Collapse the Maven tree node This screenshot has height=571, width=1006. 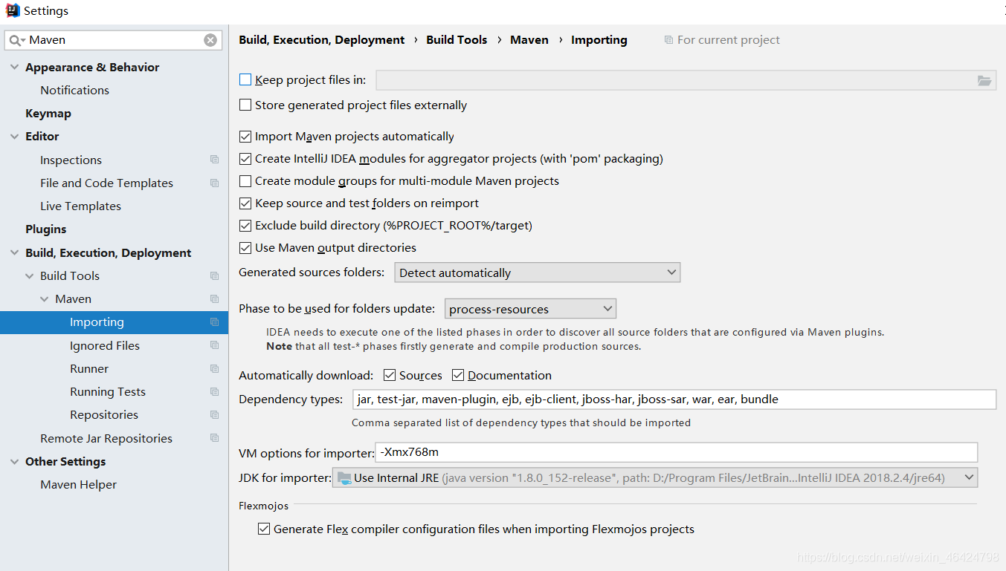pyautogui.click(x=45, y=298)
